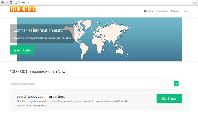Screen dimensions: 198x123
Task: Open the Donate menu item
Action: pyautogui.click(x=175, y=11)
